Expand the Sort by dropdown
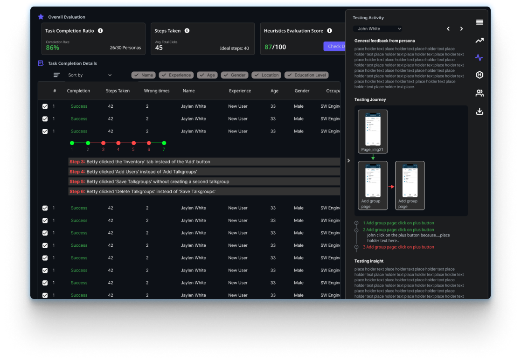Screen dimensions: 521x362 coord(90,75)
